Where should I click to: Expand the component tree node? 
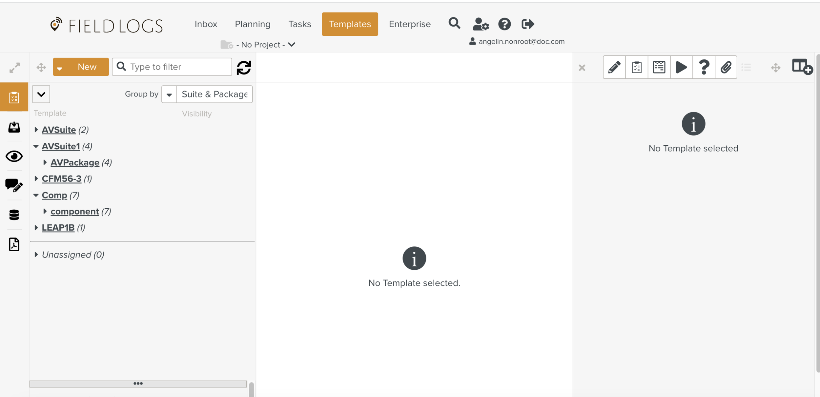point(45,211)
